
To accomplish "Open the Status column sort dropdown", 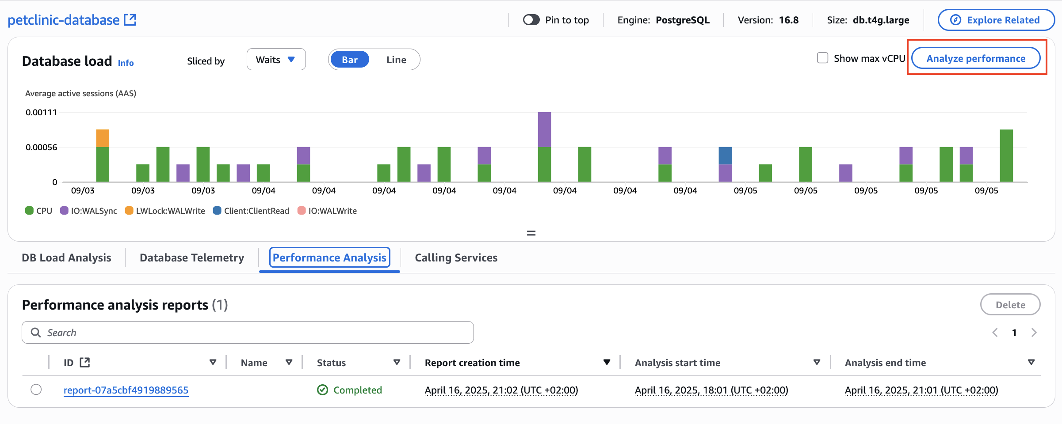I will (x=397, y=363).
